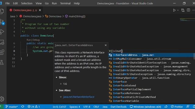Click Windows (windows-x64) device selector

coord(146,107)
